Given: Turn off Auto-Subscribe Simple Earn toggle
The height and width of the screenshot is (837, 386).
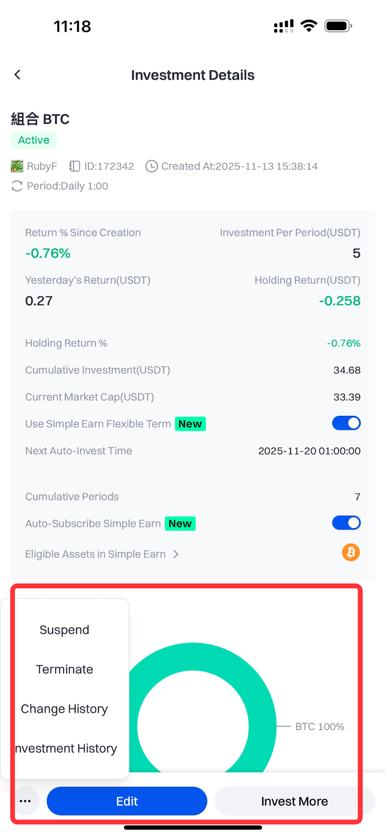Looking at the screenshot, I should click(x=346, y=523).
